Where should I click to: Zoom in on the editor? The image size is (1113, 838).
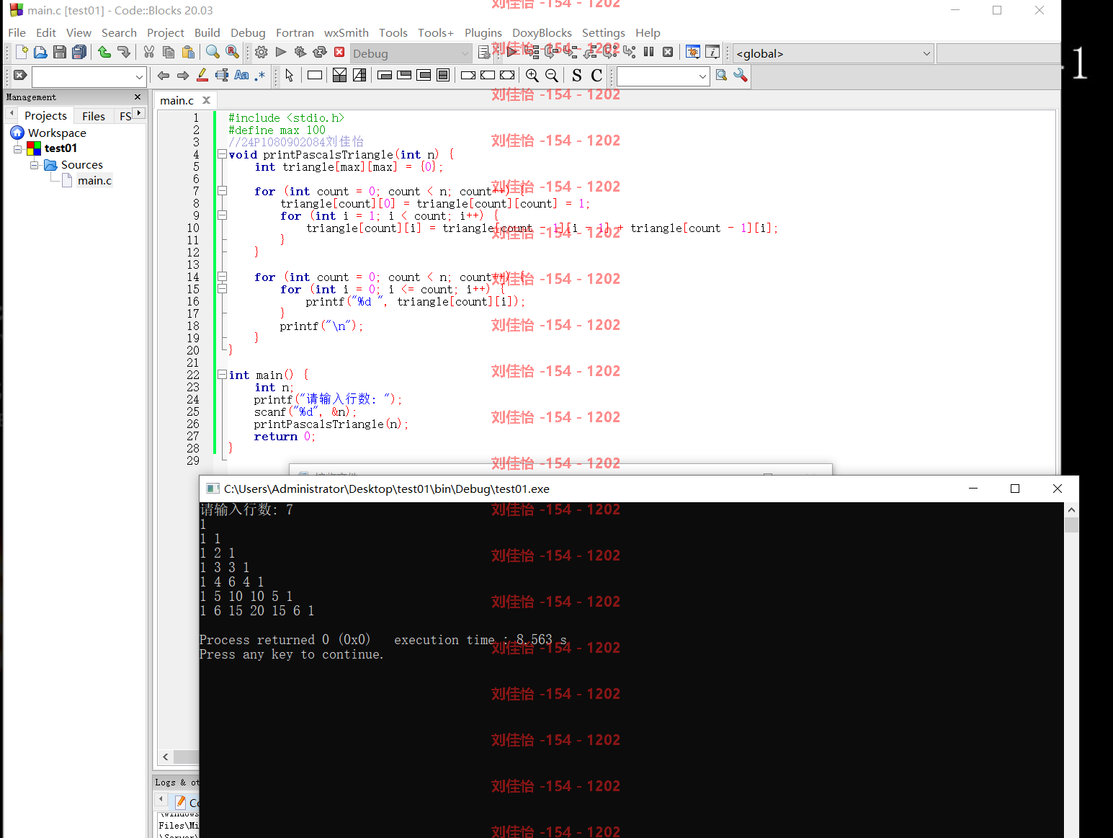pyautogui.click(x=532, y=75)
